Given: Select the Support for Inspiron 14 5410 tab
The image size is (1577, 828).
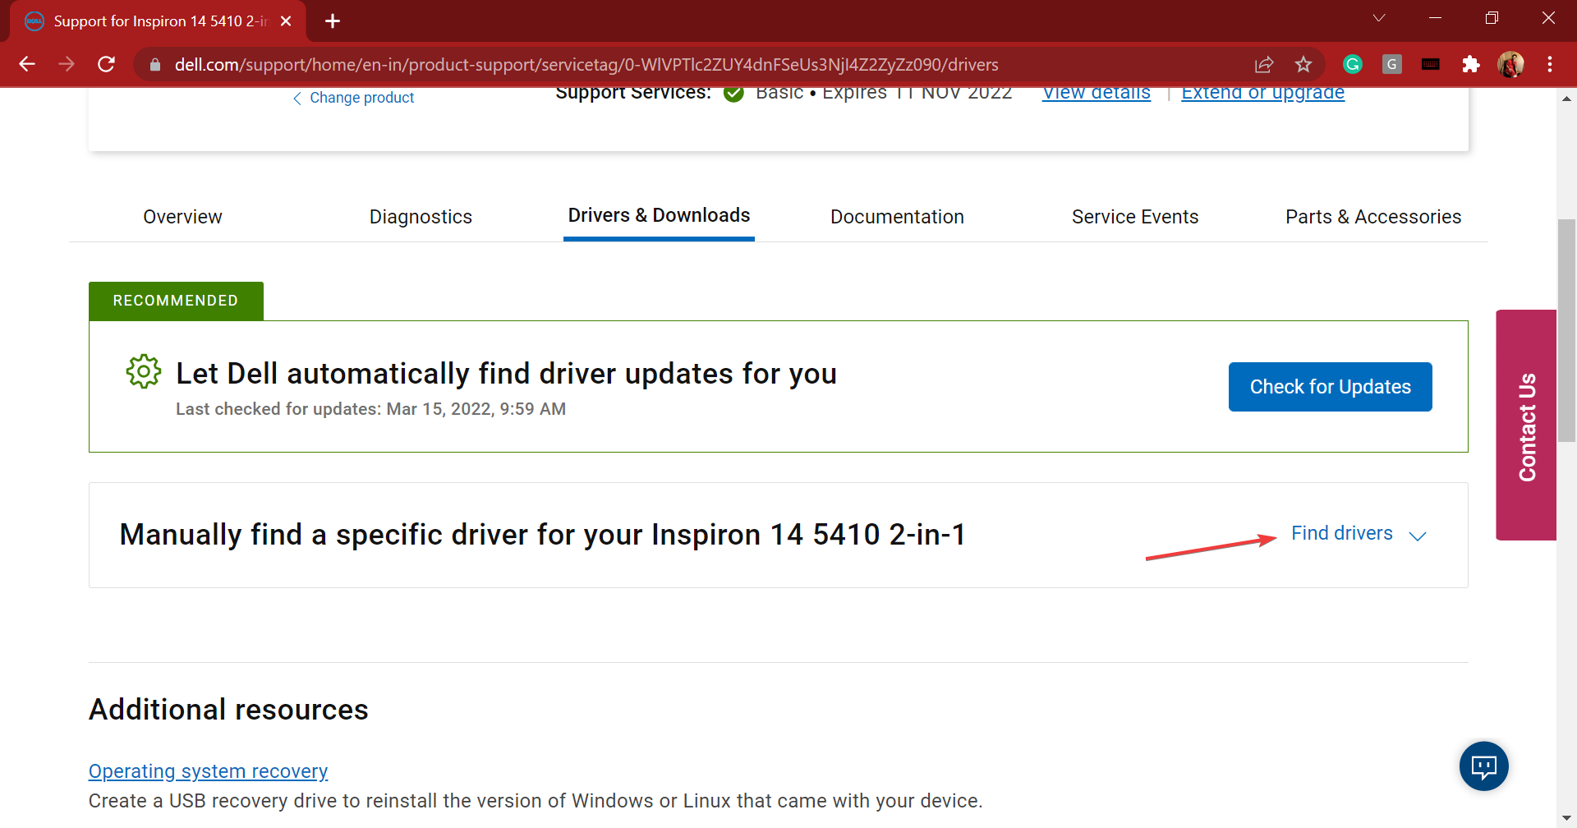Looking at the screenshot, I should (x=156, y=21).
